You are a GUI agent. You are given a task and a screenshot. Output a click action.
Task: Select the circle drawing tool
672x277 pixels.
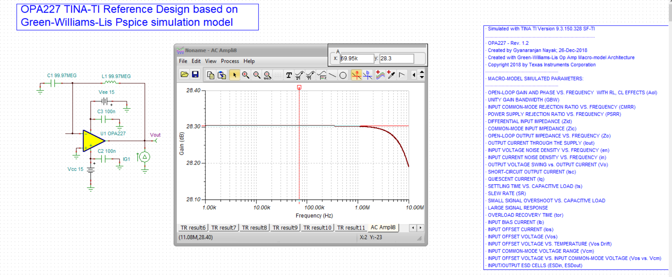click(x=343, y=75)
